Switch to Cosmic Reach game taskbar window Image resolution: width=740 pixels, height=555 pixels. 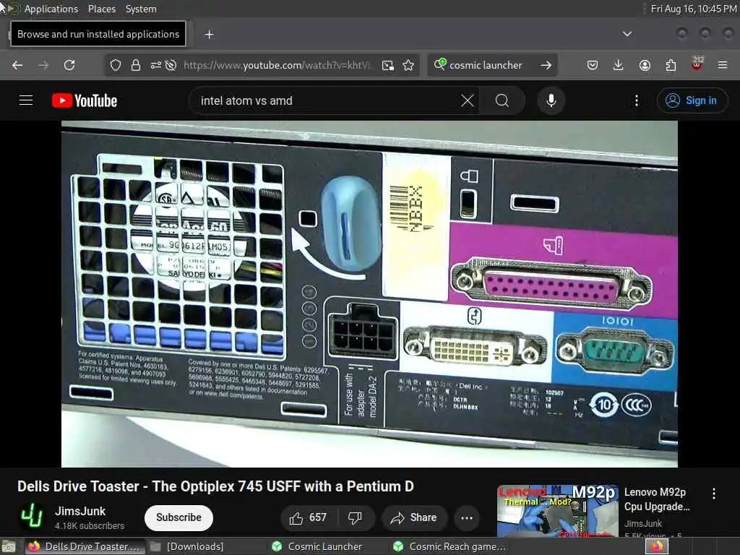[449, 546]
